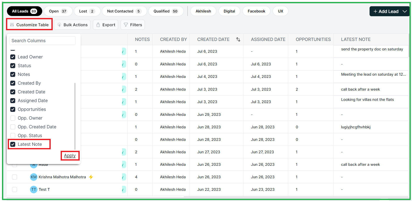Select the Krishna Malhotra row checkbox

point(14,177)
